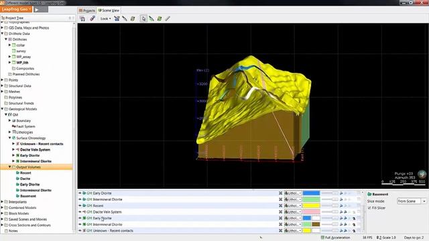Screen dimensions: 429x241
Task: Select the survey table in project tree
Action: click(x=21, y=51)
